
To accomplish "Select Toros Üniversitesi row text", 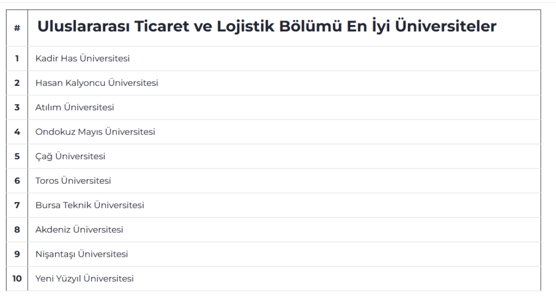I will 73,181.
